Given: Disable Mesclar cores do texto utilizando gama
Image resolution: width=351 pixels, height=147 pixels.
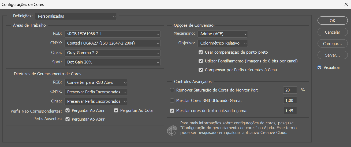Looking at the screenshot, I should [172, 110].
